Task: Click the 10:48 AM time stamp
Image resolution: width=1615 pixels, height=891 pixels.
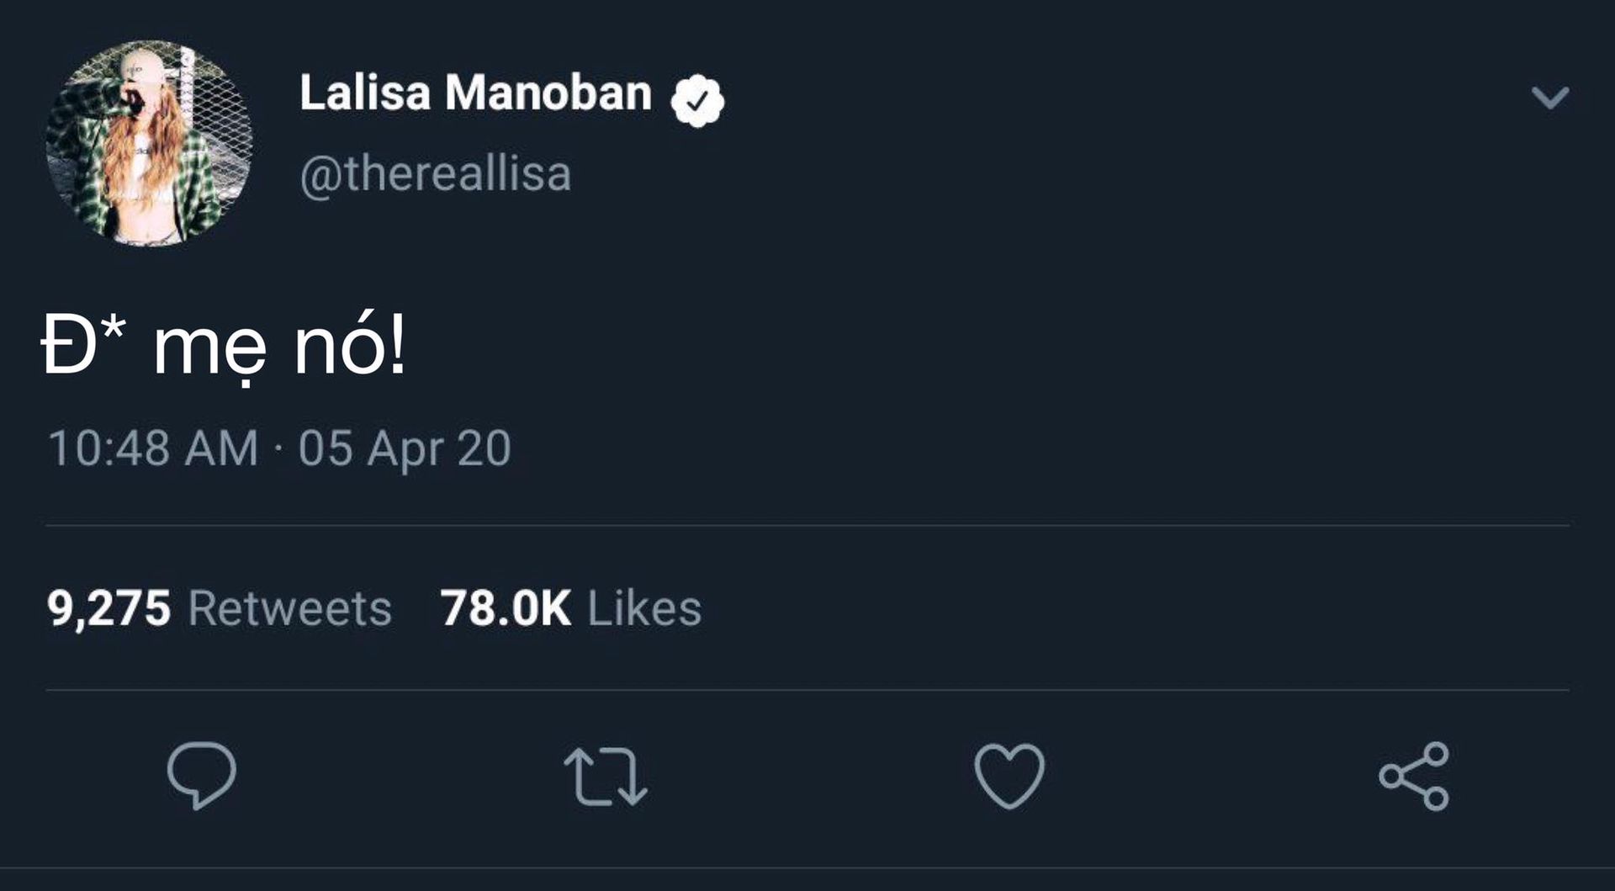Action: coord(153,448)
